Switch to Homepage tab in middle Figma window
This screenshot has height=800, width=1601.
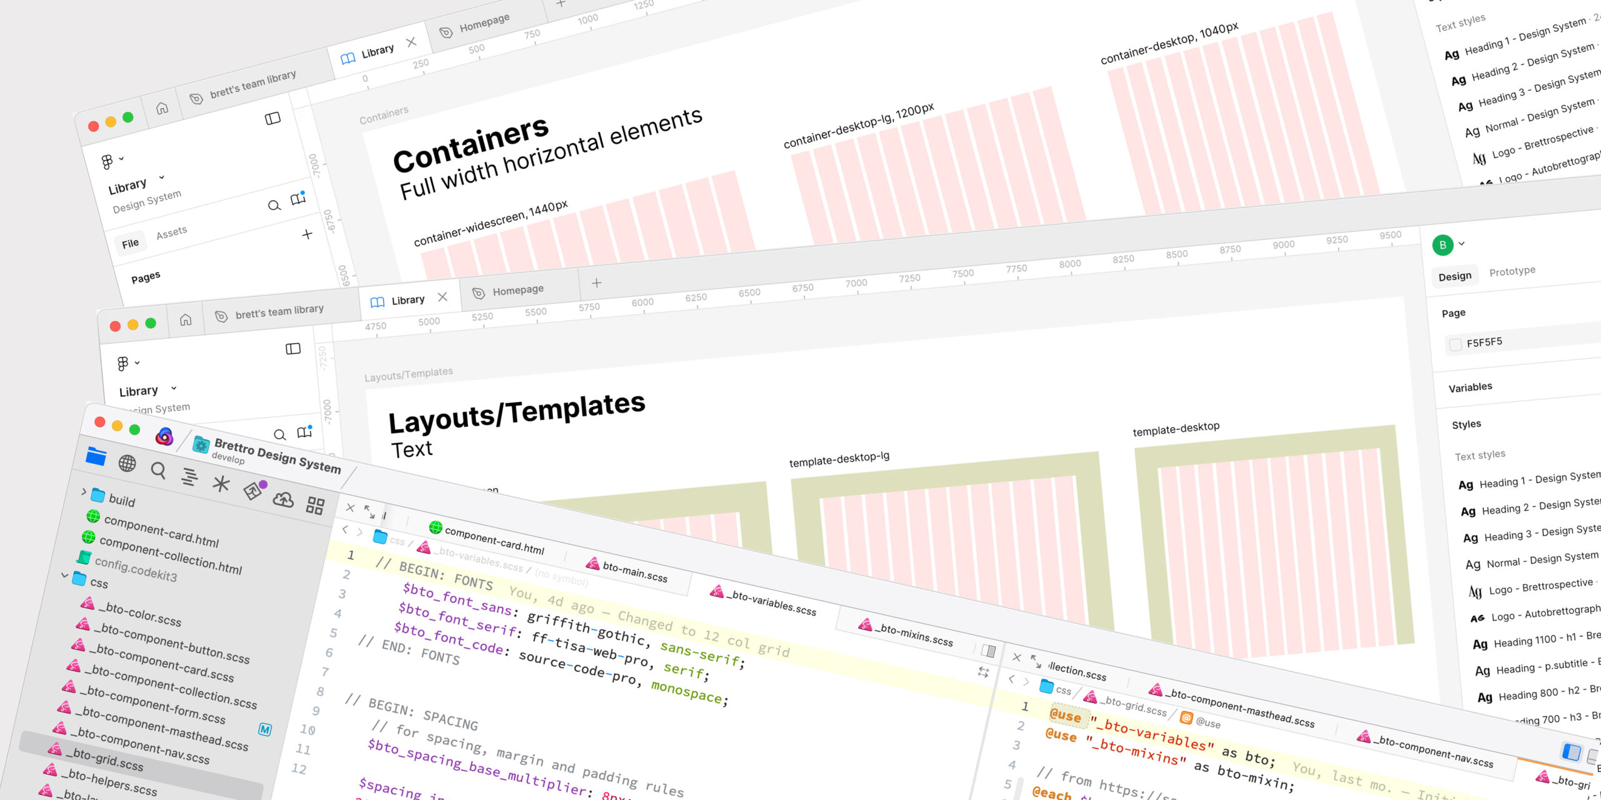[518, 290]
